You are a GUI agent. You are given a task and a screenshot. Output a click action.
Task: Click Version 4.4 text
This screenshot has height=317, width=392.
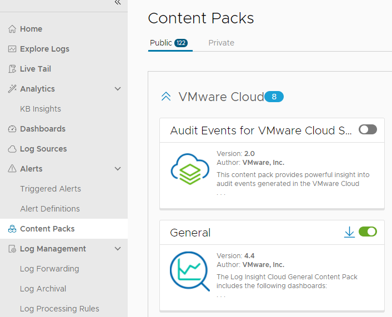(x=235, y=256)
